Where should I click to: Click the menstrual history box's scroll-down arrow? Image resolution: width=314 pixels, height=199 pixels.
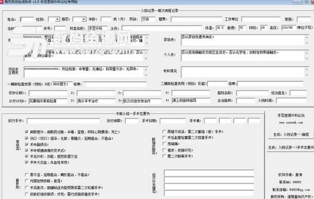click(x=146, y=75)
